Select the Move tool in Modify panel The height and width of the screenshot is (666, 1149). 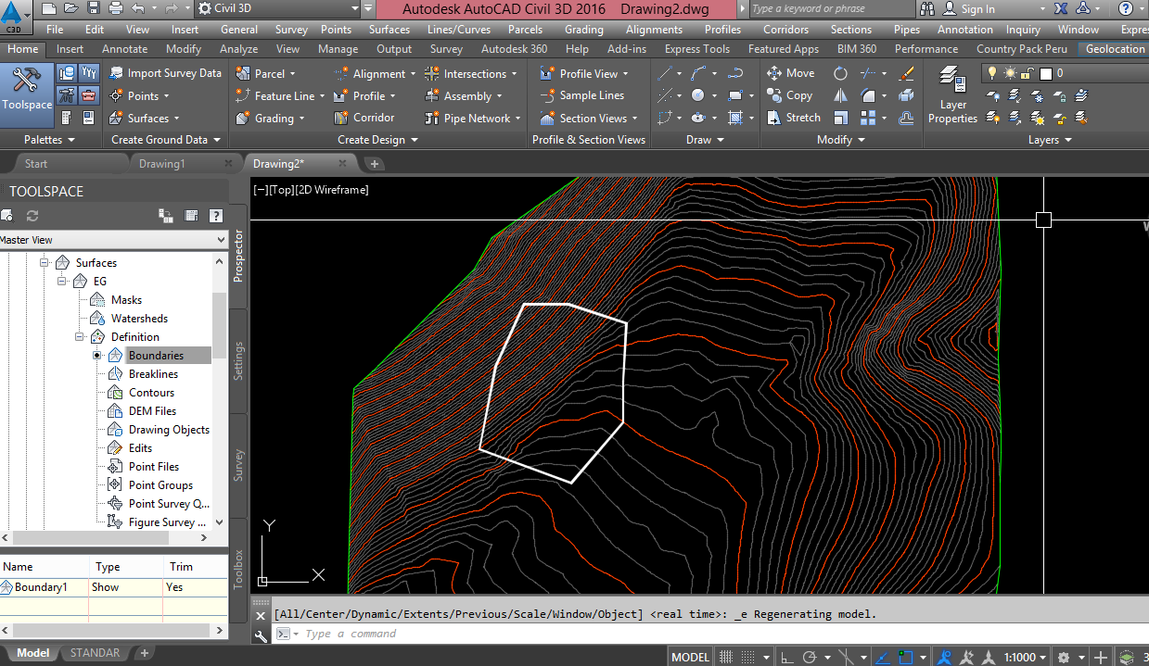coord(791,73)
